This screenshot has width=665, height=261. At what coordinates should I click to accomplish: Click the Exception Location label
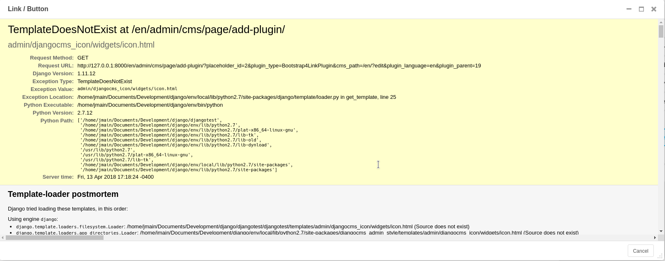click(x=48, y=97)
